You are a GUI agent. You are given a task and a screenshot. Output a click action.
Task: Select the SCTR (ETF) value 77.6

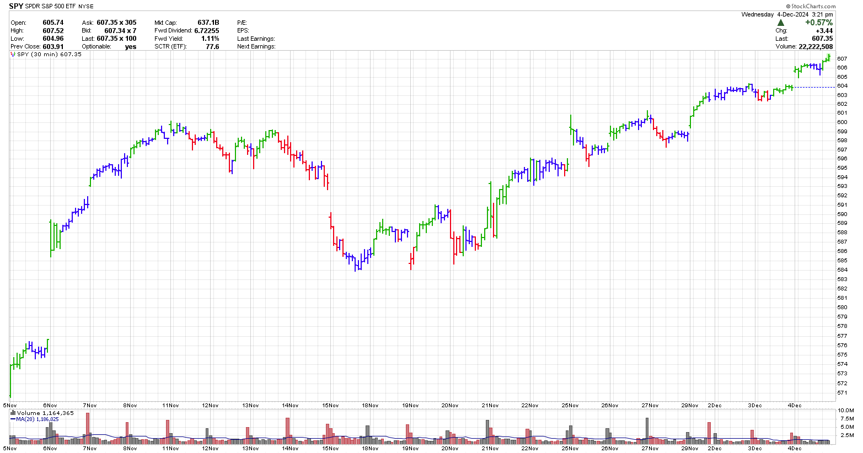point(212,47)
